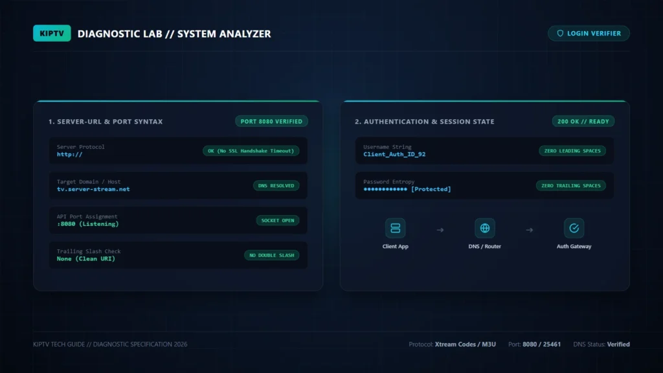Select the Client_Auth_ID_92 username value

394,155
